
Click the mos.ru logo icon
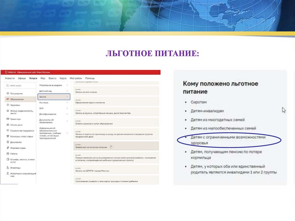click(6, 72)
